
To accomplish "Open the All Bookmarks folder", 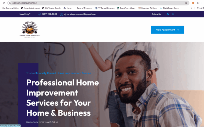I will 200,8.
